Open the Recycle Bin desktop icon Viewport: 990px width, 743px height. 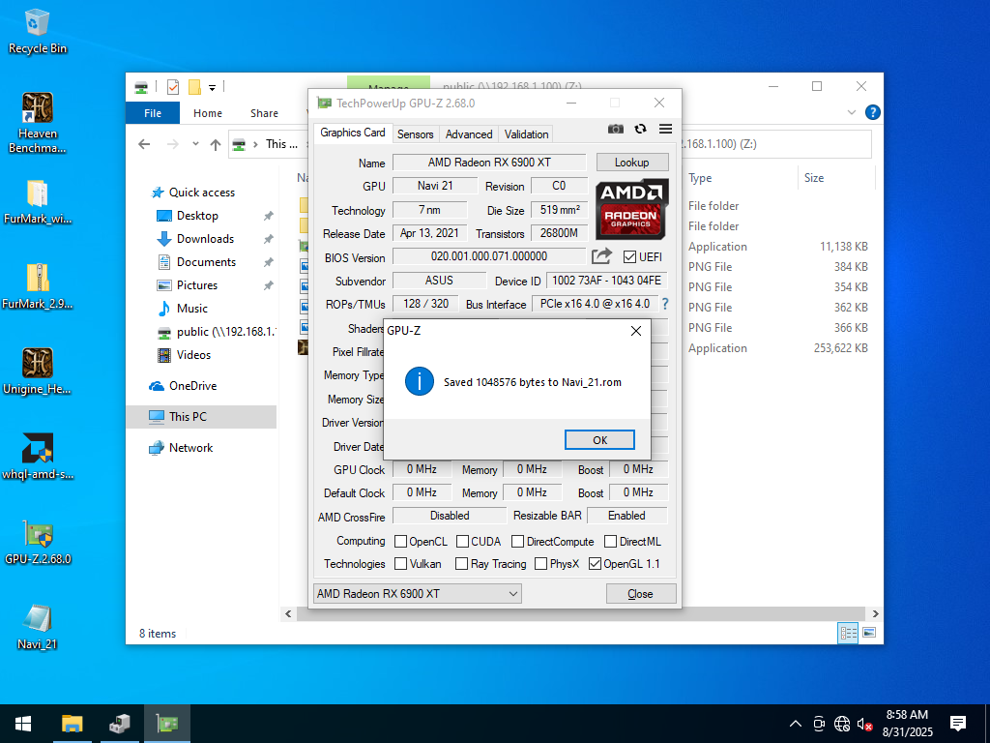pyautogui.click(x=37, y=32)
